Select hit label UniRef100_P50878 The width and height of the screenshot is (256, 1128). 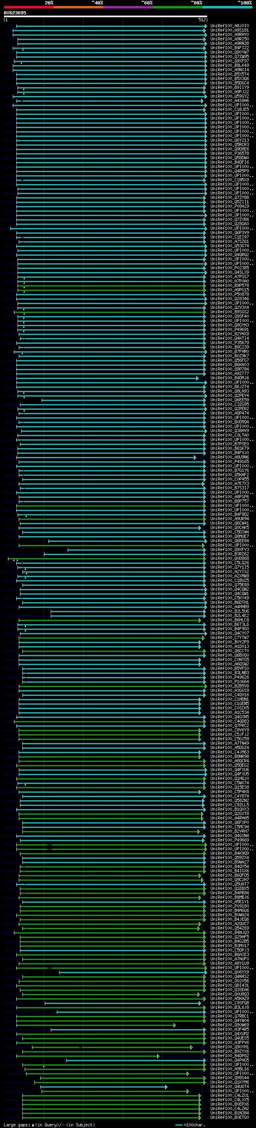[x=230, y=294]
